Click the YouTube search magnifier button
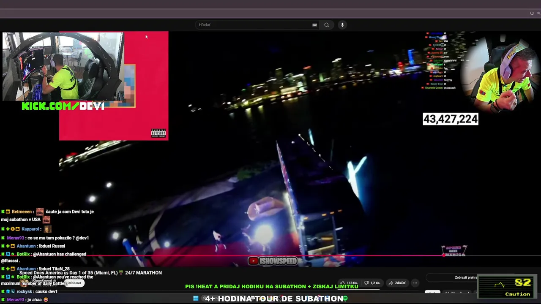 (x=326, y=25)
